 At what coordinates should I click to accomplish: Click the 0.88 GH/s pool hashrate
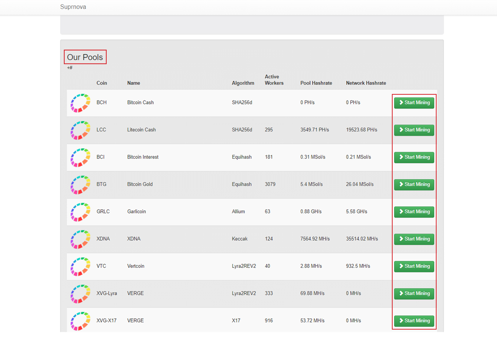click(x=311, y=212)
